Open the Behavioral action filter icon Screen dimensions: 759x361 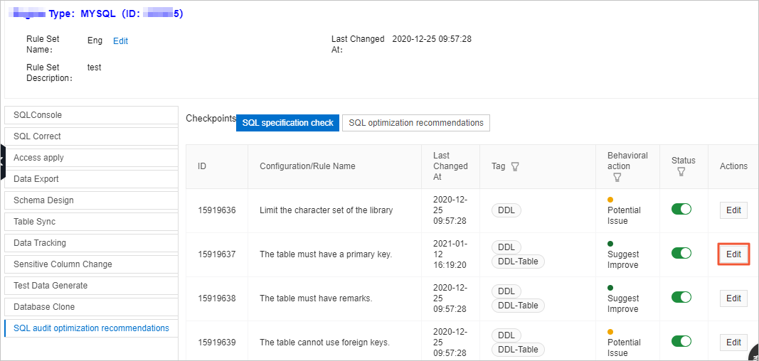617,178
